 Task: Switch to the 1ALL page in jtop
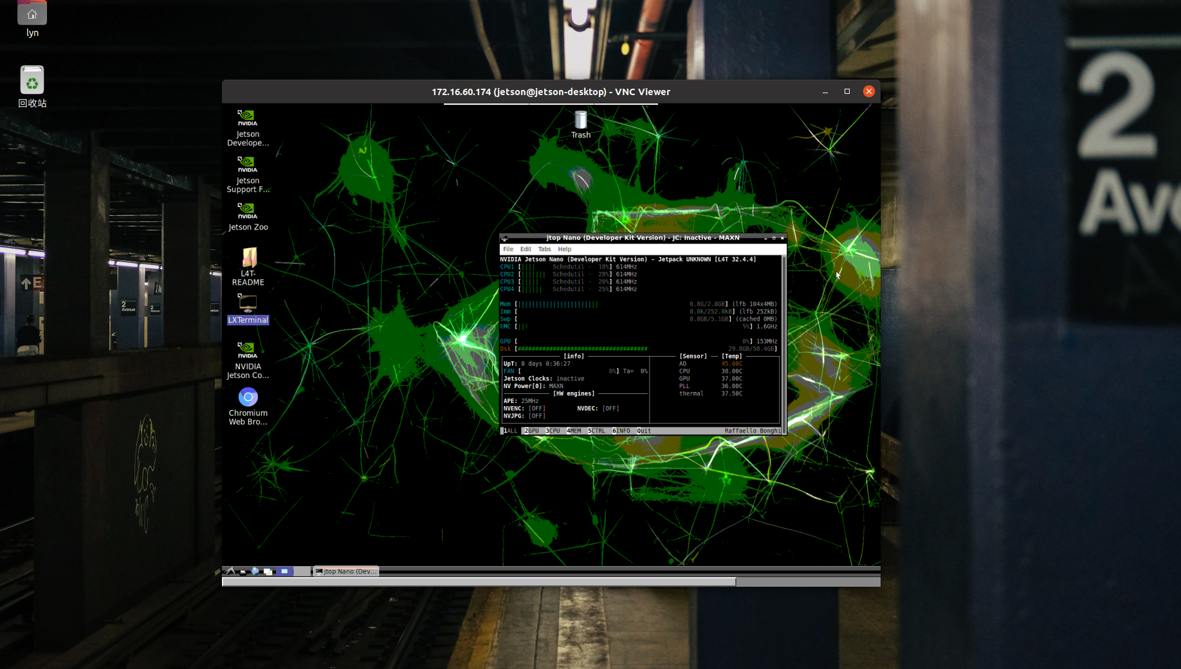tap(510, 431)
